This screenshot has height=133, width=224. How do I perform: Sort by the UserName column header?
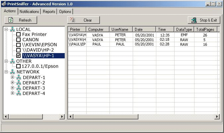[x=121, y=30]
